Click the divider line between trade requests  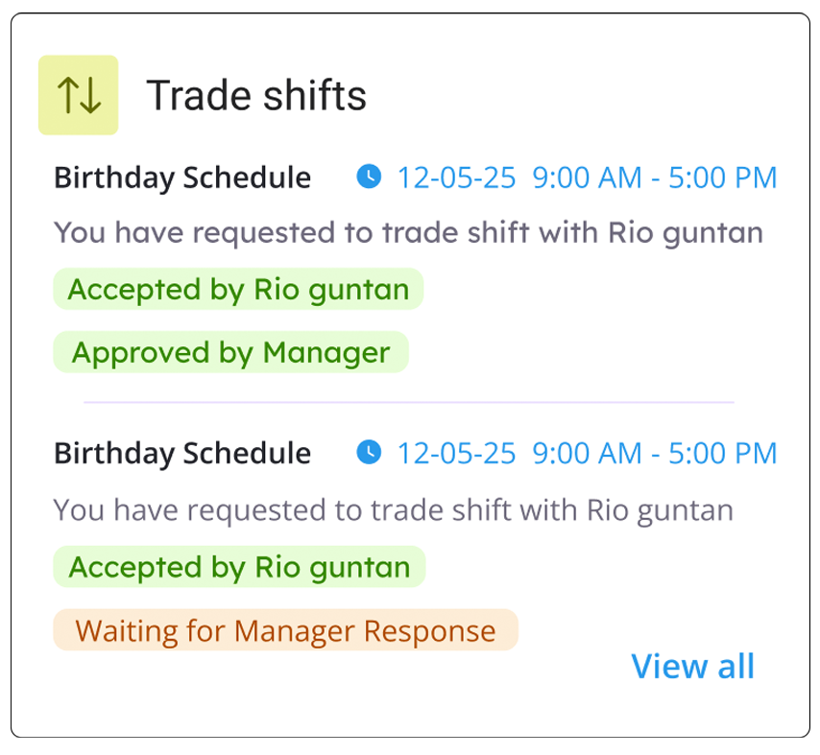[409, 402]
